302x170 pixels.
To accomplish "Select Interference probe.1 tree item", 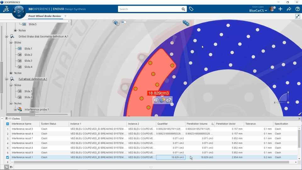I will [36, 110].
